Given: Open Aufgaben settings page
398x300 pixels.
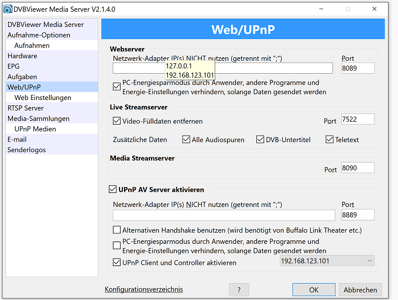Looking at the screenshot, I should [52, 77].
